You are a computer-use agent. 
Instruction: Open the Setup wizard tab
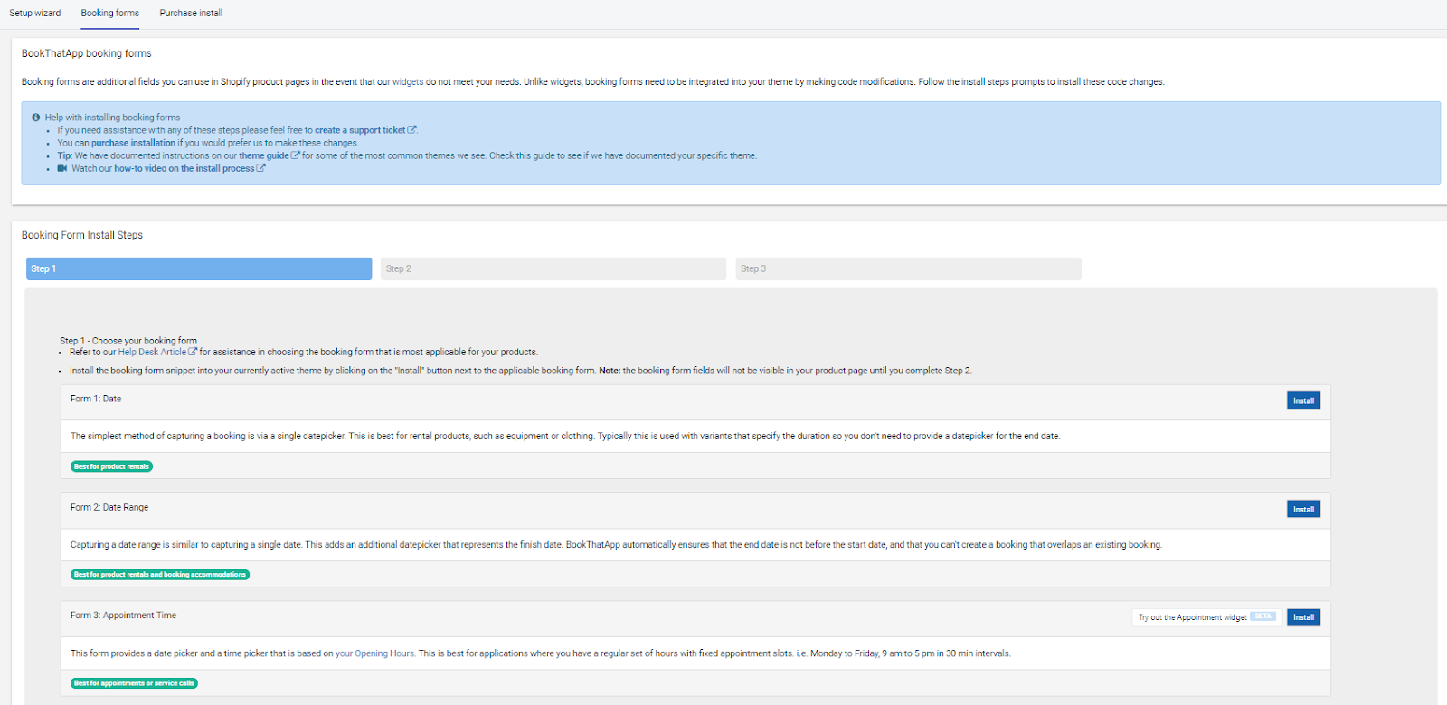coord(35,13)
